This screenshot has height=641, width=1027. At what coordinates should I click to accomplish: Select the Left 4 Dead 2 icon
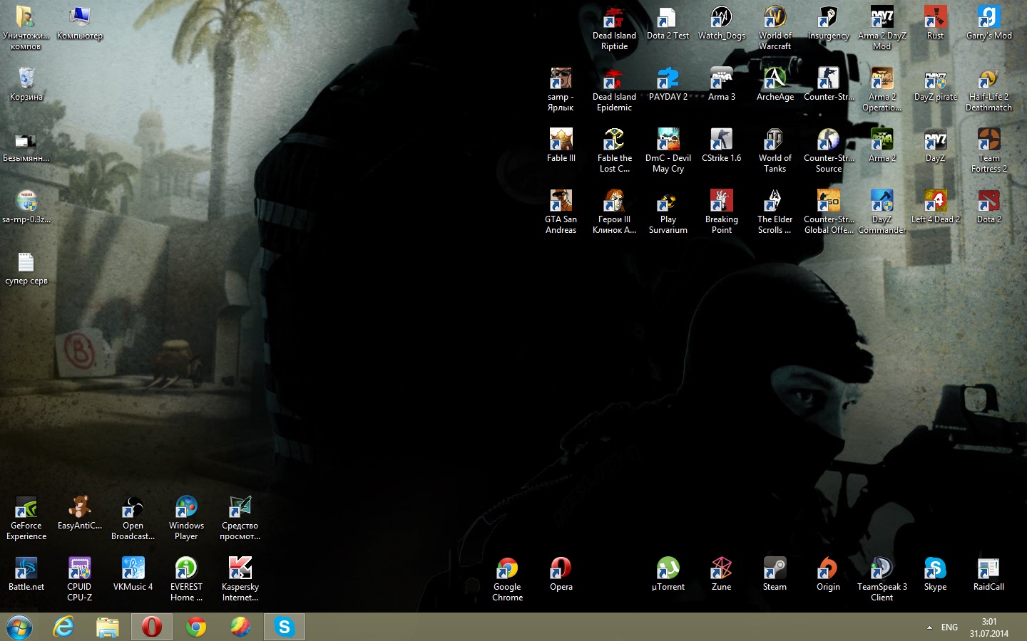[935, 207]
